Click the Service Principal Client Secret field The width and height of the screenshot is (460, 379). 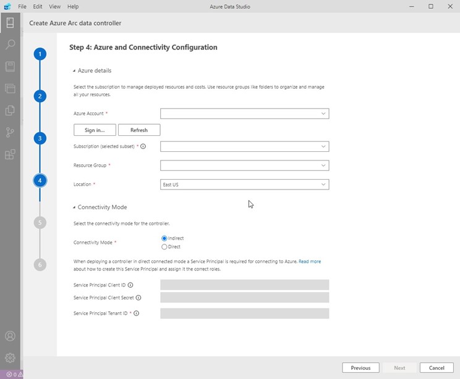(x=245, y=298)
